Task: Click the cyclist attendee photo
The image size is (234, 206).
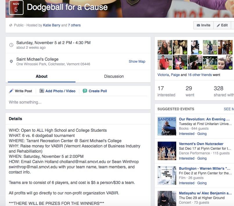Action: click(210, 47)
